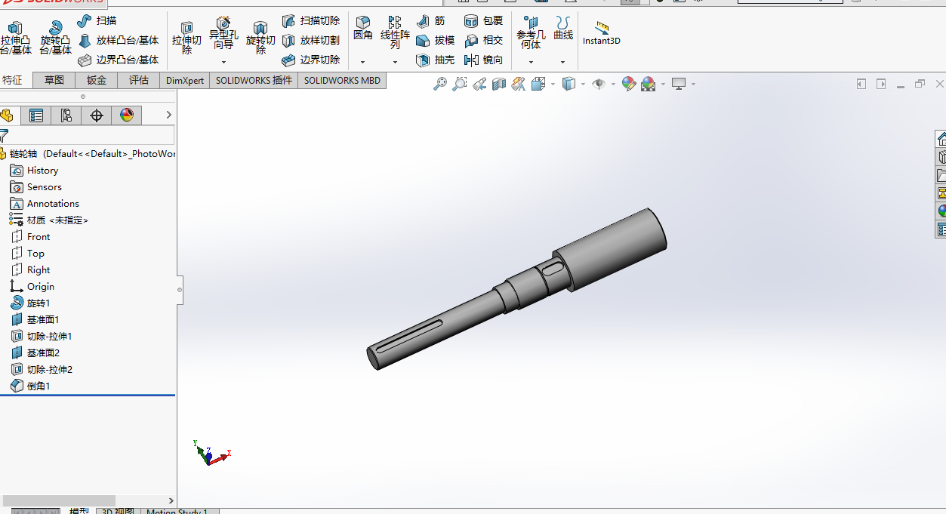This screenshot has height=514, width=946.
Task: Select the 旋转凸台/基体 revolve boss tool
Action: 55,38
